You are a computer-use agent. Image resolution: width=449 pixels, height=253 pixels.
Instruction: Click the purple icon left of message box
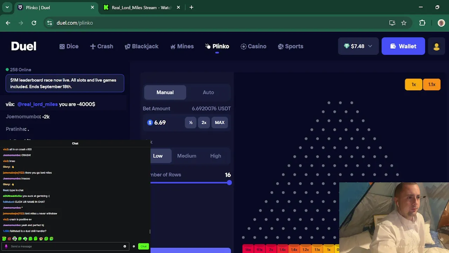pyautogui.click(x=6, y=246)
